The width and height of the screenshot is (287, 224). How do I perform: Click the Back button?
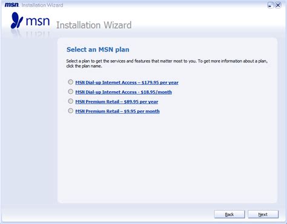coord(229,214)
